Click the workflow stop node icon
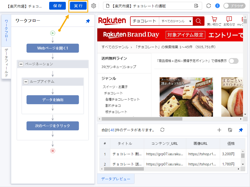The height and width of the screenshot is (187, 250). coord(53,151)
